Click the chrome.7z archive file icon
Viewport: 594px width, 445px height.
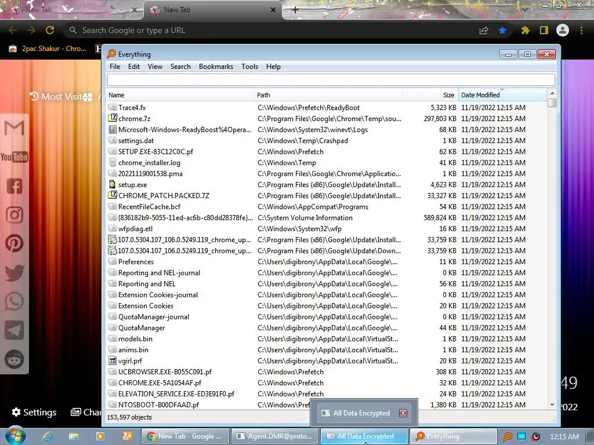[x=113, y=118]
